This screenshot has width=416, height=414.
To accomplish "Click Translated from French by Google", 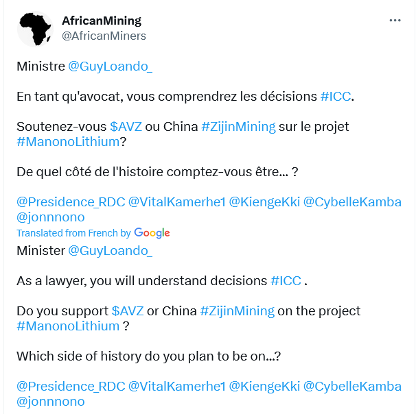I will click(93, 233).
